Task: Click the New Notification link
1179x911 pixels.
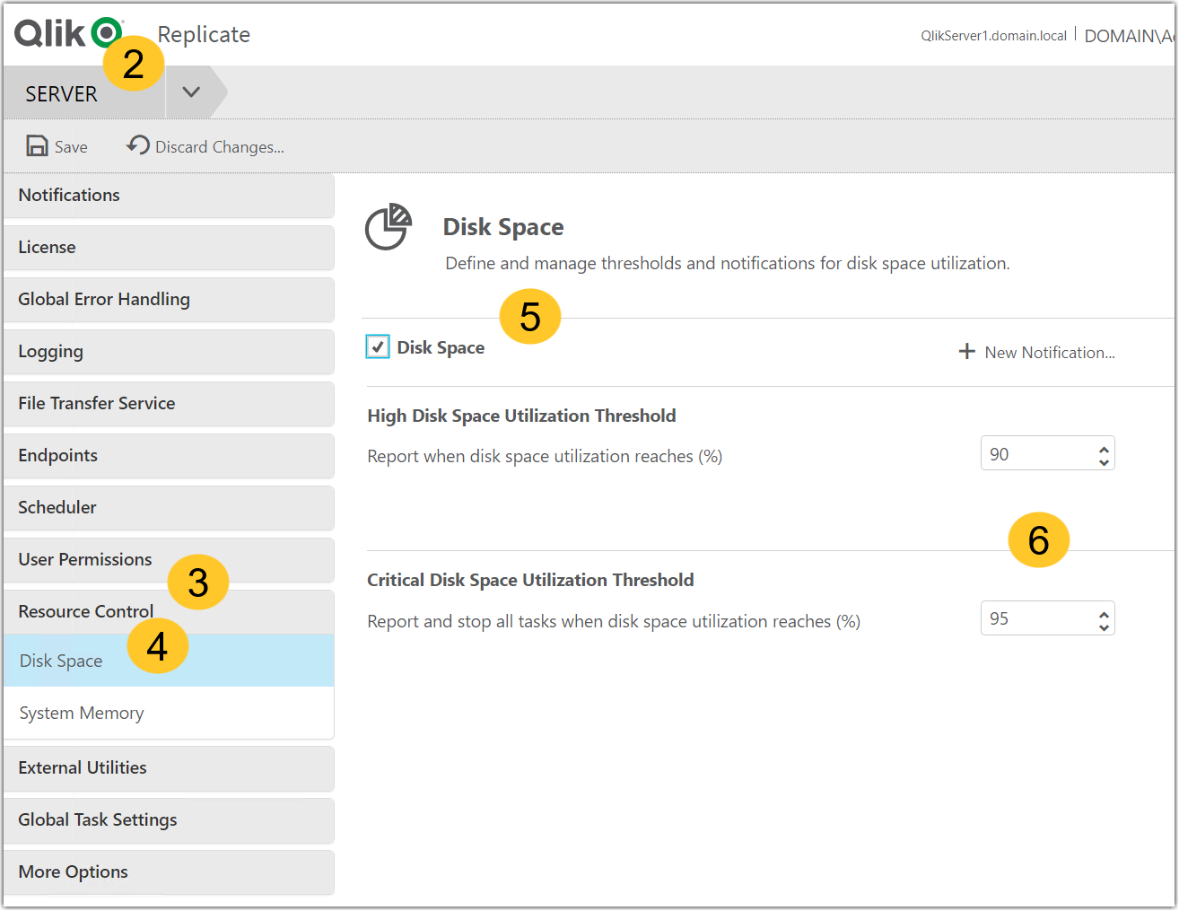Action: (1049, 353)
